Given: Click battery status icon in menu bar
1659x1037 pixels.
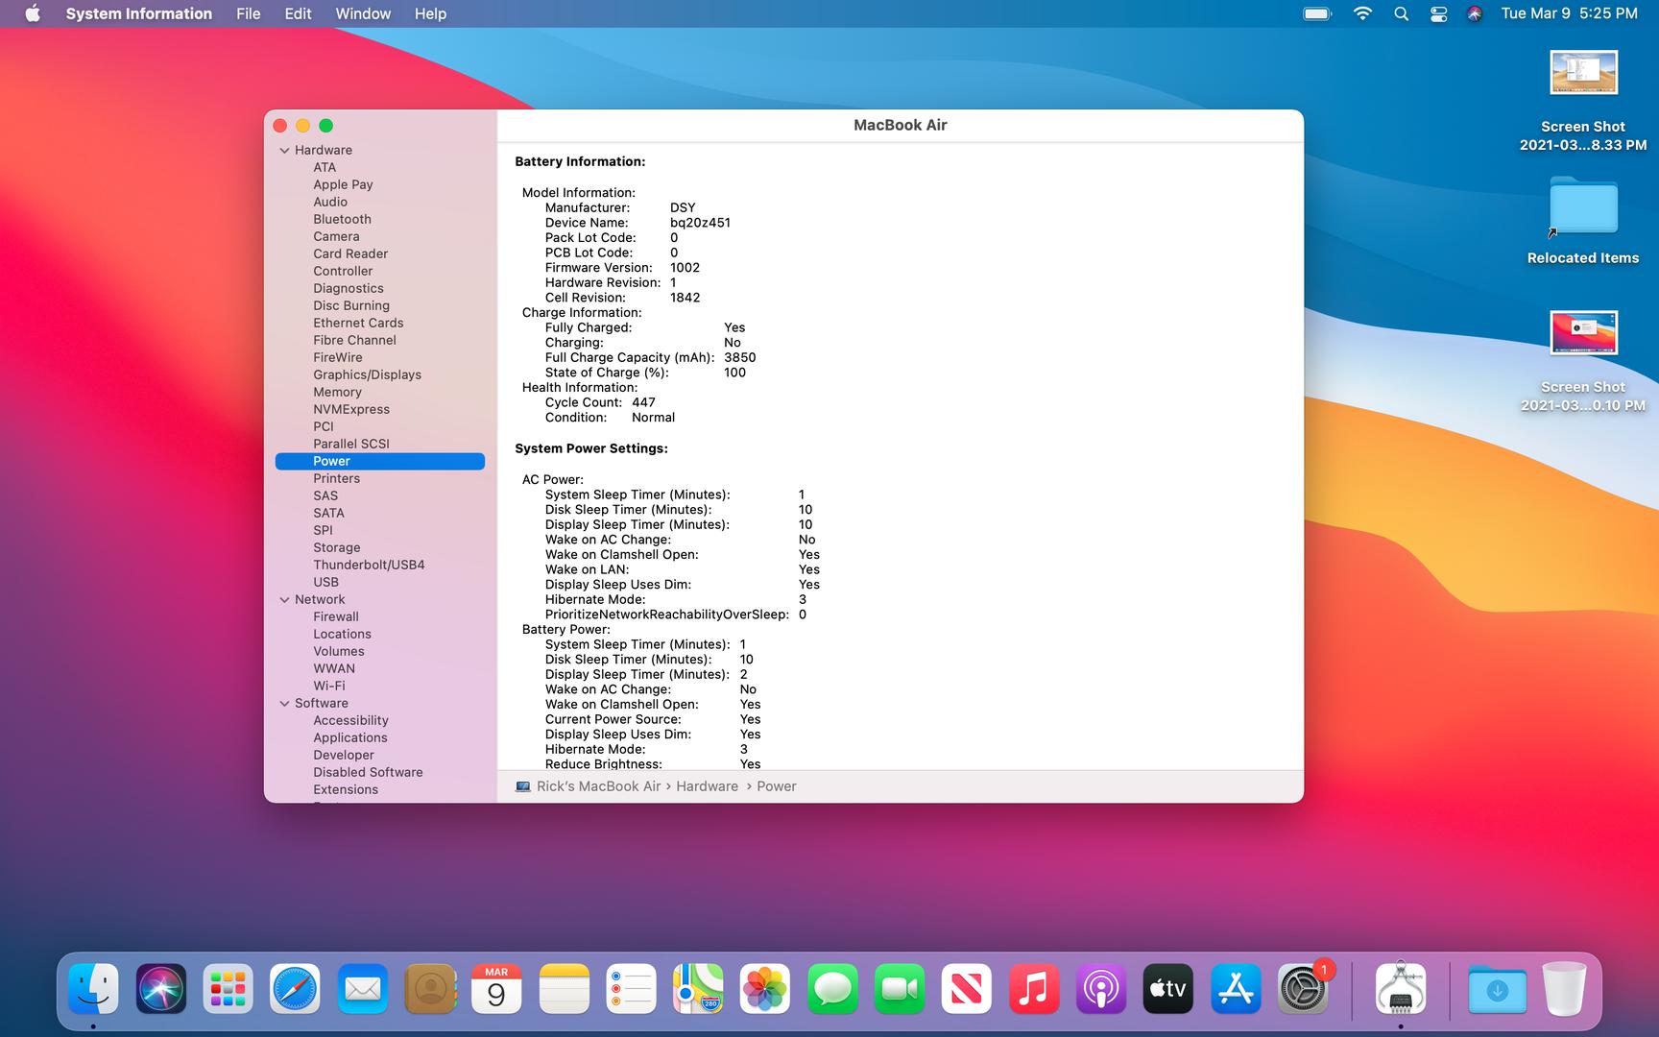Looking at the screenshot, I should pos(1317,13).
